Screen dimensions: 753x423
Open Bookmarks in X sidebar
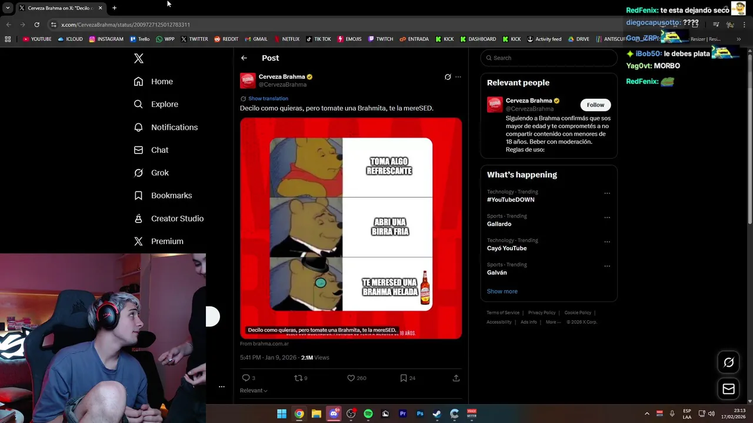162,196
